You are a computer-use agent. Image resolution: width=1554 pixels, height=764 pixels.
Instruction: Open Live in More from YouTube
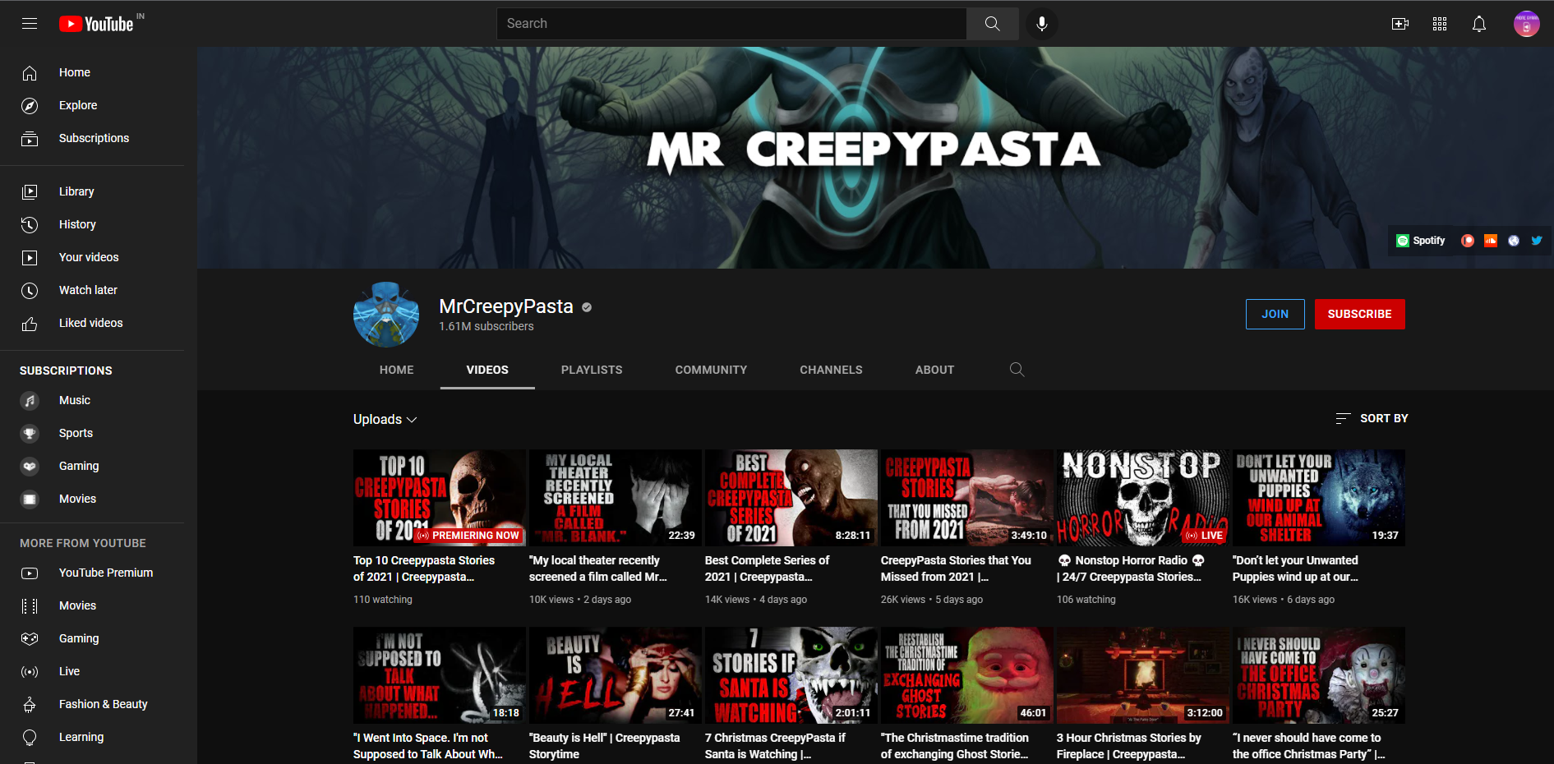[92, 671]
